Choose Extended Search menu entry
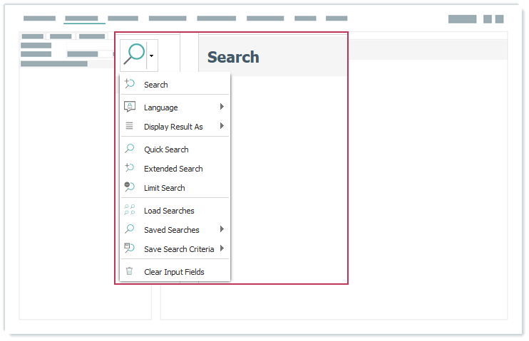 [173, 169]
